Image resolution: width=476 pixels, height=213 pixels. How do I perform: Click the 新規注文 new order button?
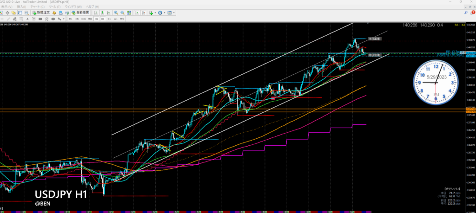[x=41, y=13]
